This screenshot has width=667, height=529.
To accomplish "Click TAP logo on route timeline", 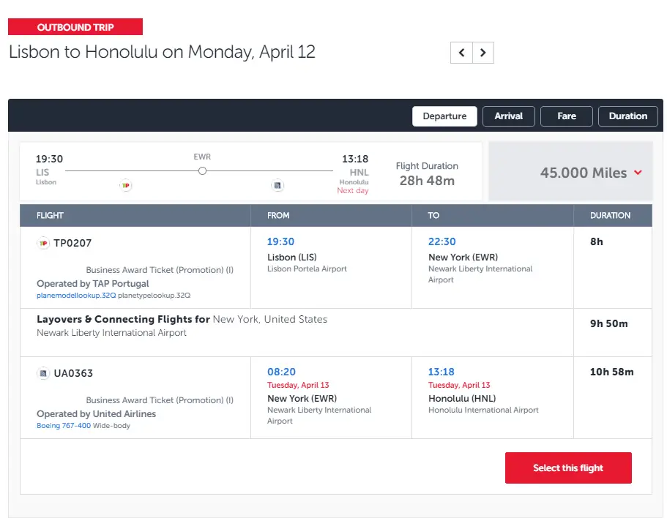I will pyautogui.click(x=125, y=186).
